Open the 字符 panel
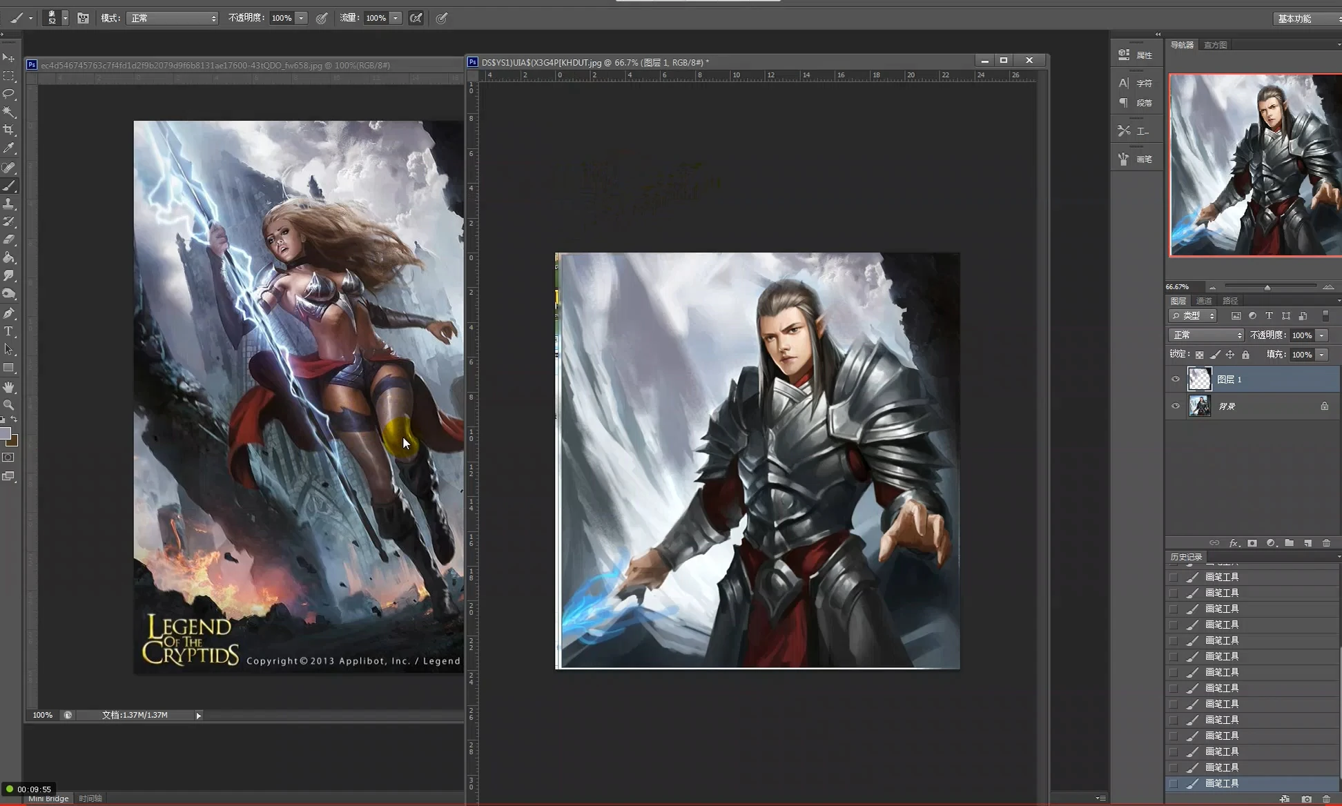The width and height of the screenshot is (1342, 806). pos(1135,83)
